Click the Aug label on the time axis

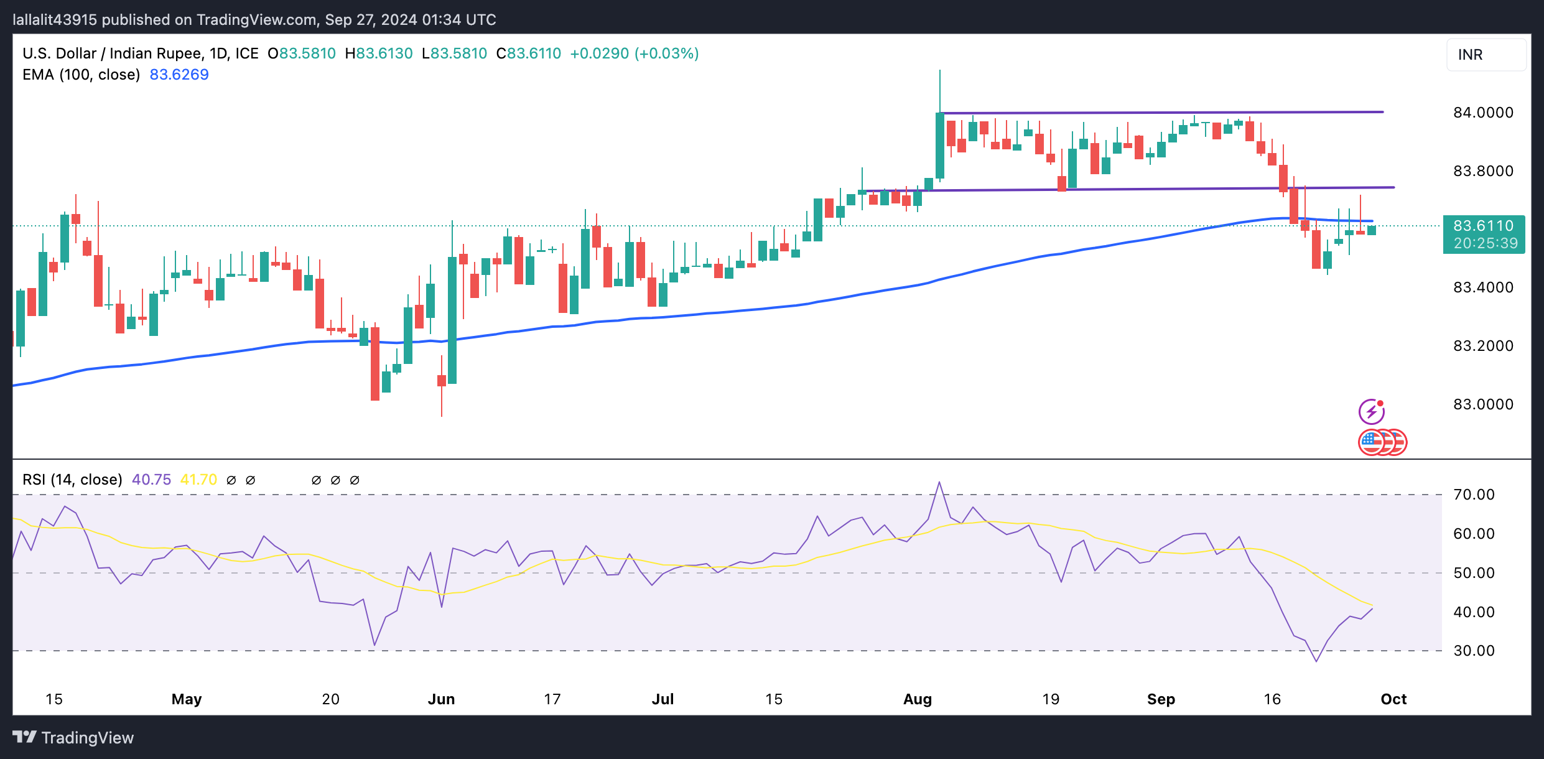(x=918, y=699)
